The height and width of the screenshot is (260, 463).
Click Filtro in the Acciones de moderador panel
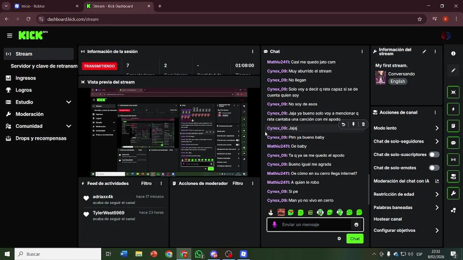[x=238, y=183]
